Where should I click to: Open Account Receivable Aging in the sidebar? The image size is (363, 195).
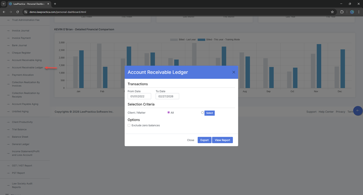tap(27, 60)
